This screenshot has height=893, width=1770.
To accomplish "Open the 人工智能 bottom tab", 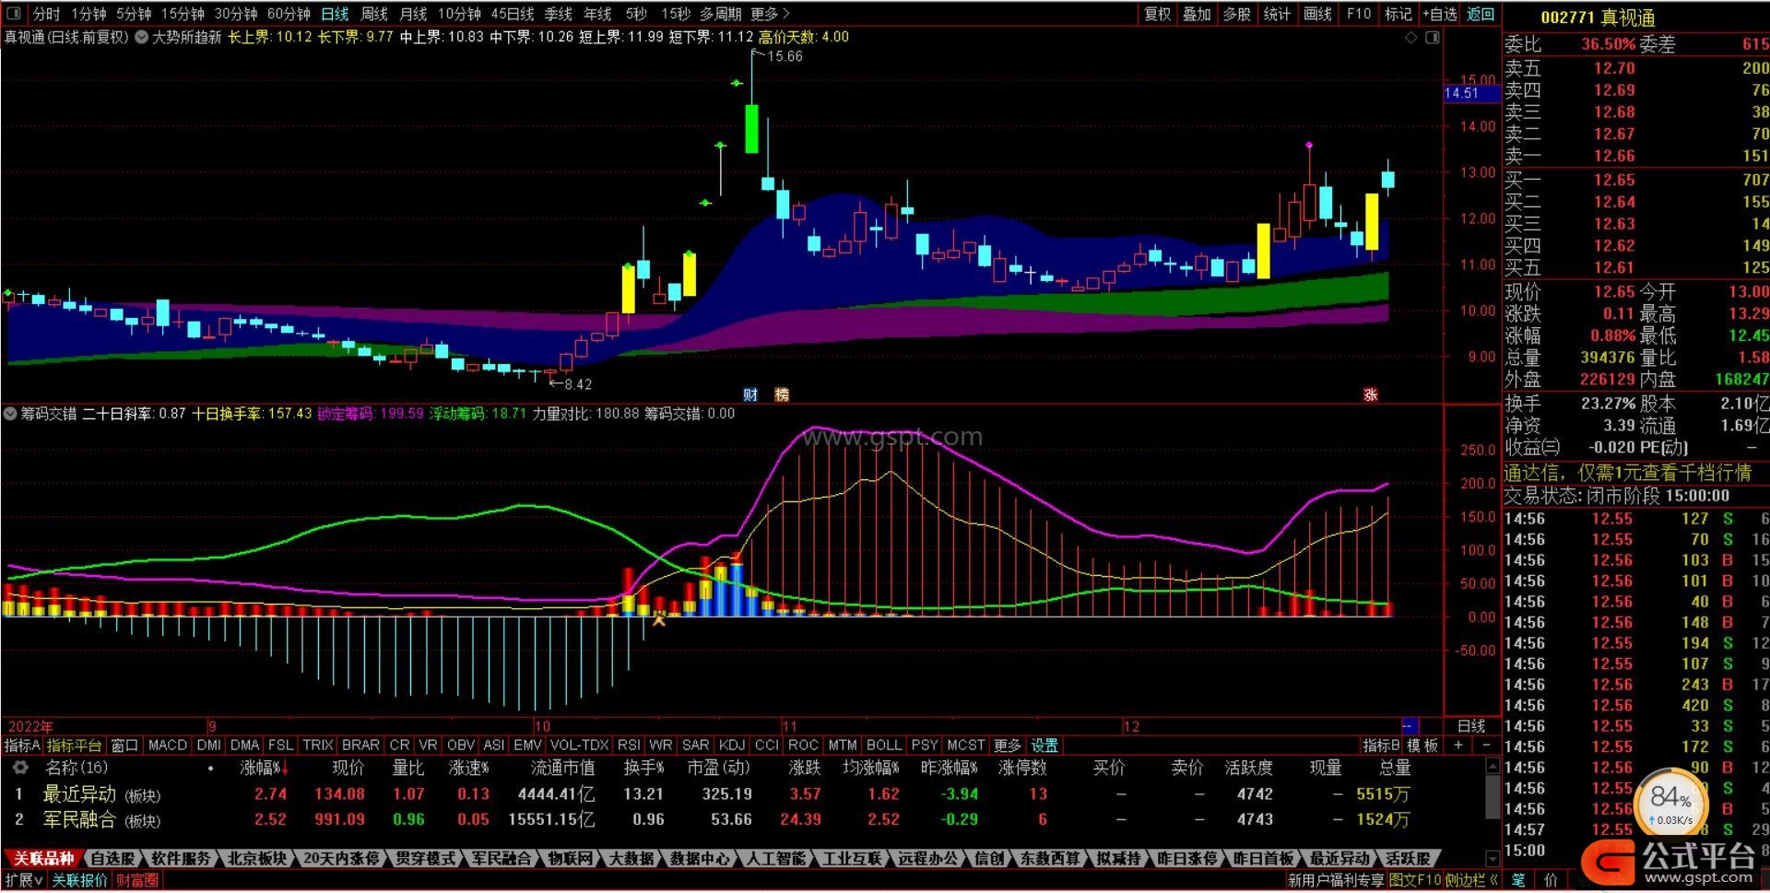I will (x=777, y=858).
